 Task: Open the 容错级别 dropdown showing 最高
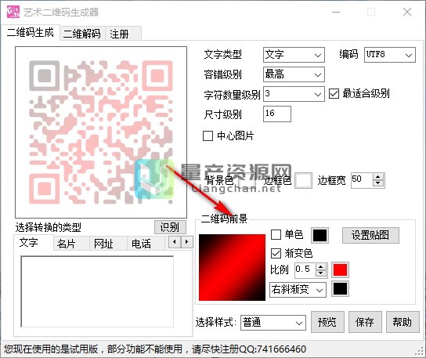coord(294,74)
